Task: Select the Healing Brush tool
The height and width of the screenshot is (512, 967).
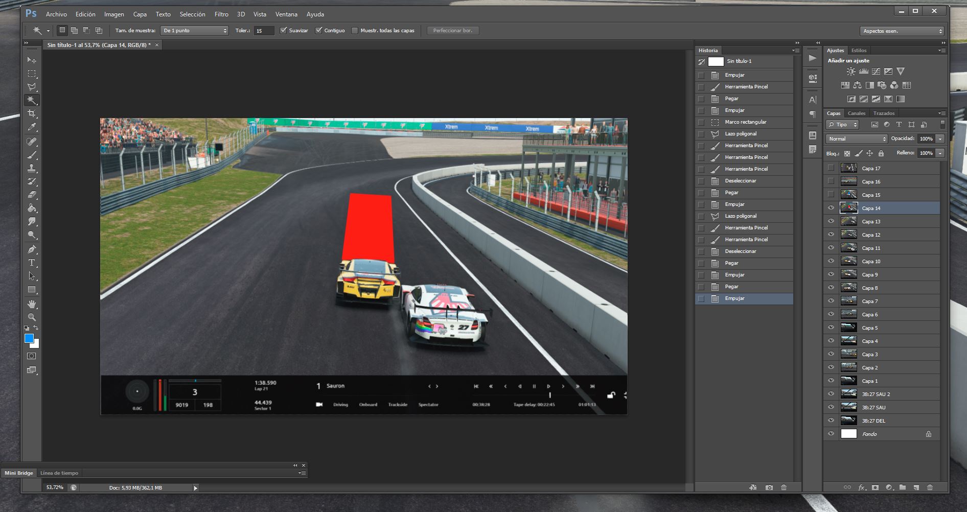Action: pos(32,142)
